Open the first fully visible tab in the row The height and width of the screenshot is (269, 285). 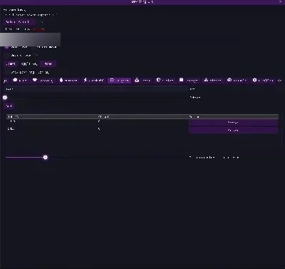[x=20, y=81]
